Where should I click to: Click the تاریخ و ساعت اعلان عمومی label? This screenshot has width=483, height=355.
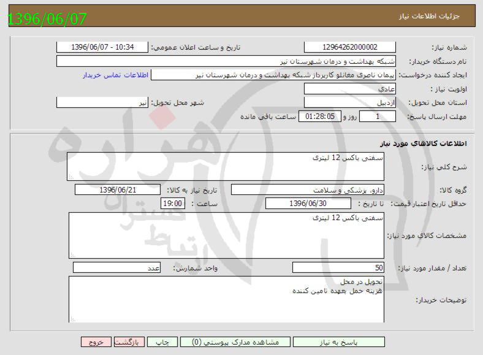(x=196, y=47)
